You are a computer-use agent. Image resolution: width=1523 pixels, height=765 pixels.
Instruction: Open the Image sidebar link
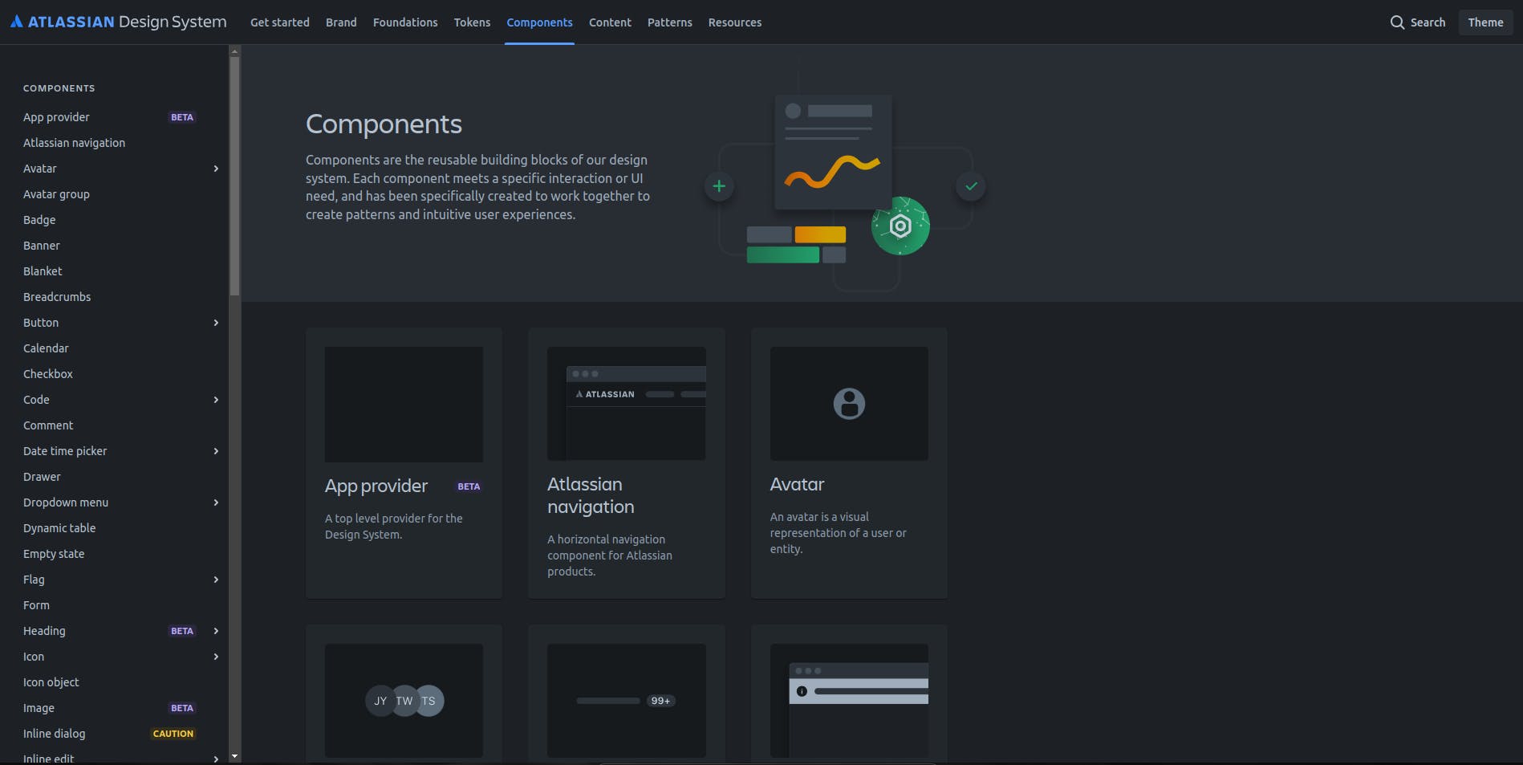pos(39,708)
